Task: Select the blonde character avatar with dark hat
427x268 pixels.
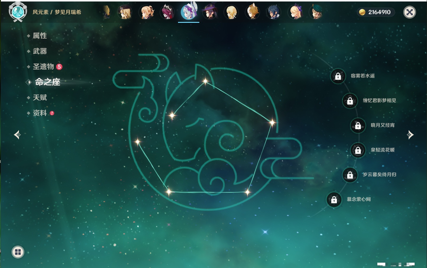Action: tap(124, 12)
